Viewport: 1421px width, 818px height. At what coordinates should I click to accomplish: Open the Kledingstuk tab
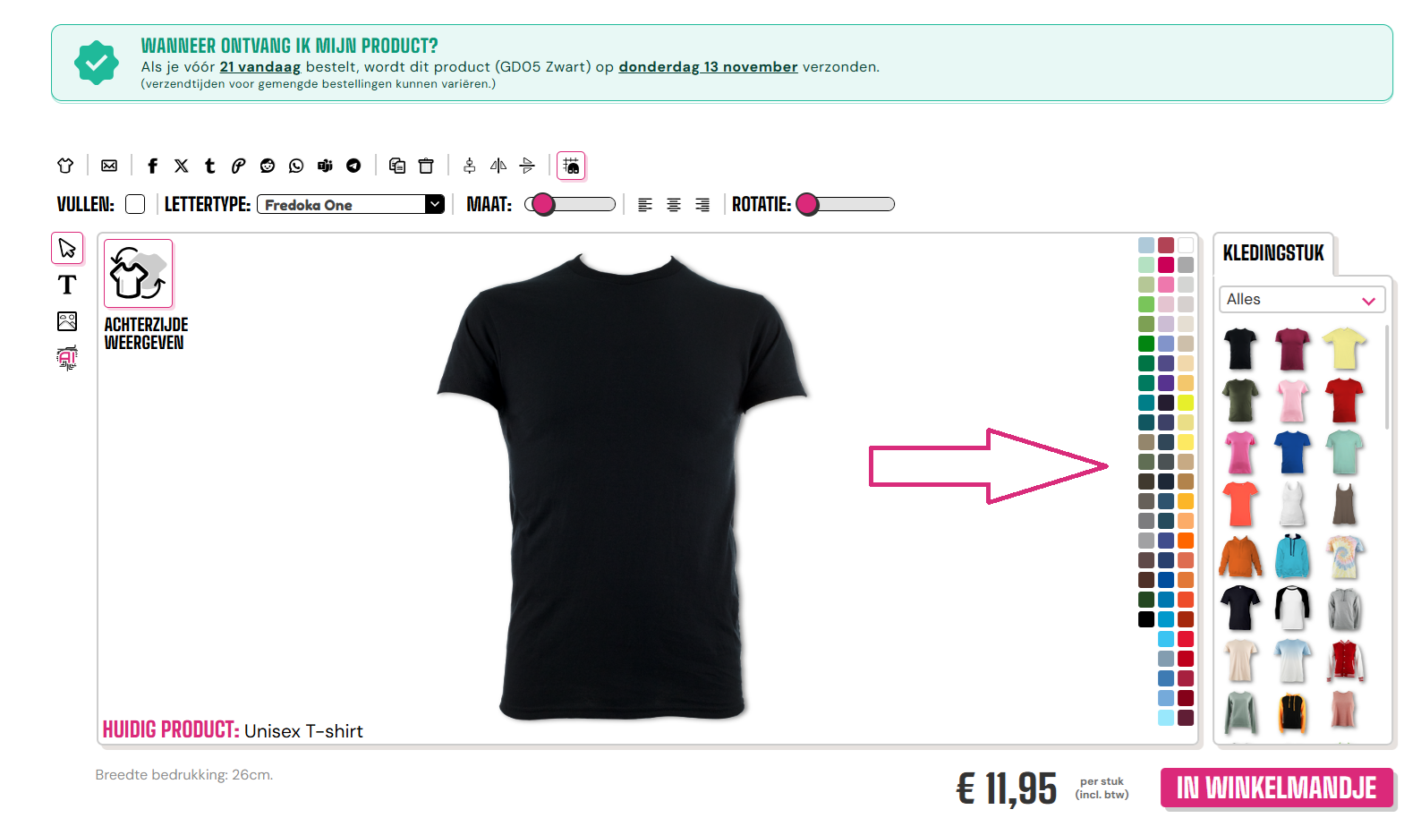[x=1273, y=253]
